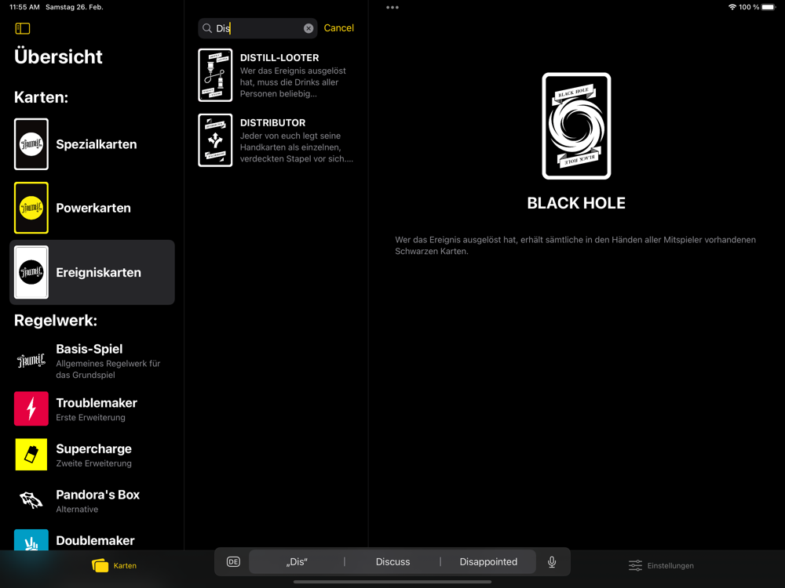This screenshot has width=785, height=588.
Task: Tap the DE keyboard language icon
Action: (x=233, y=562)
